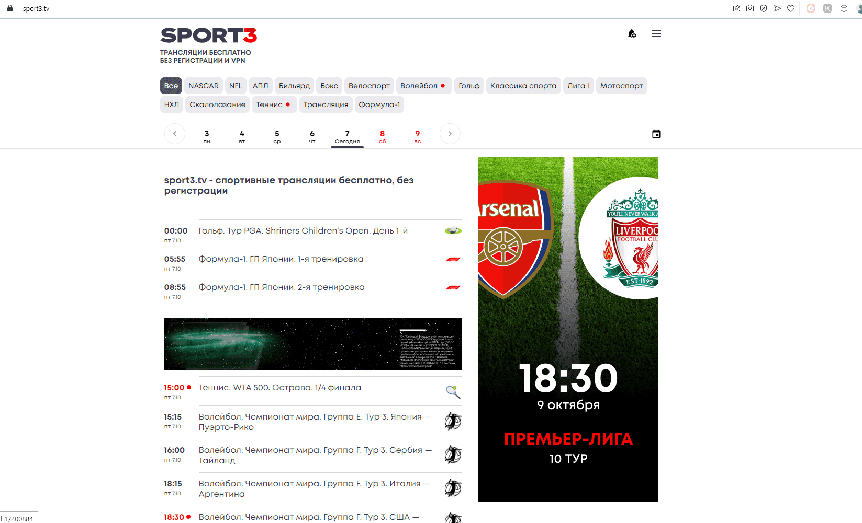Select the Все category filter
Screen dimensions: 862x523
pos(171,86)
